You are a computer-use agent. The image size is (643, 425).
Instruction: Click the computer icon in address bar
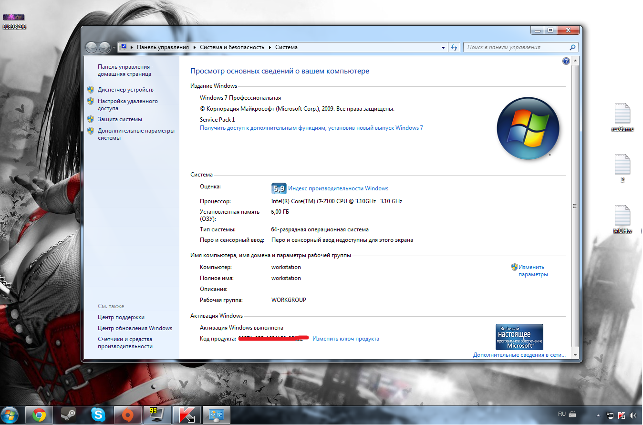(124, 47)
